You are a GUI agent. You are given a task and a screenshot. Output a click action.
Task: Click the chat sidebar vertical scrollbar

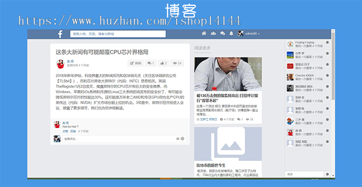coord(333,66)
